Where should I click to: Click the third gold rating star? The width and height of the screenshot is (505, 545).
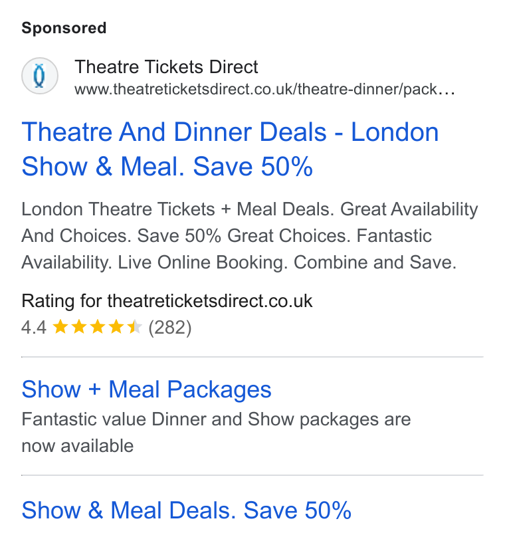(97, 327)
